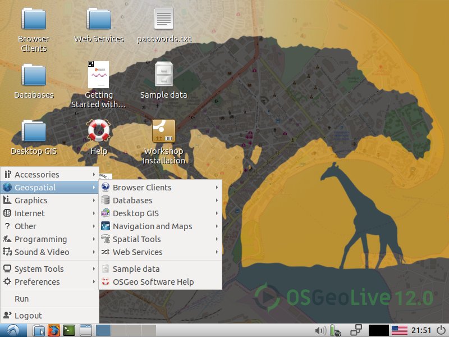Click the power button in the tray
The image size is (449, 337).
coord(442,330)
